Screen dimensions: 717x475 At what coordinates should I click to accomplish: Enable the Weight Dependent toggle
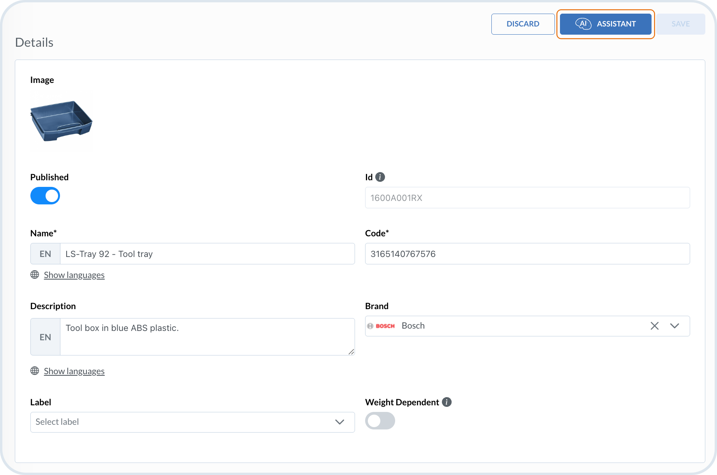[x=380, y=421]
